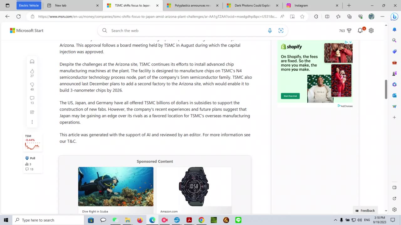401x225 pixels.
Task: Dislike the article thumbs-down icon
Action: coord(32,85)
